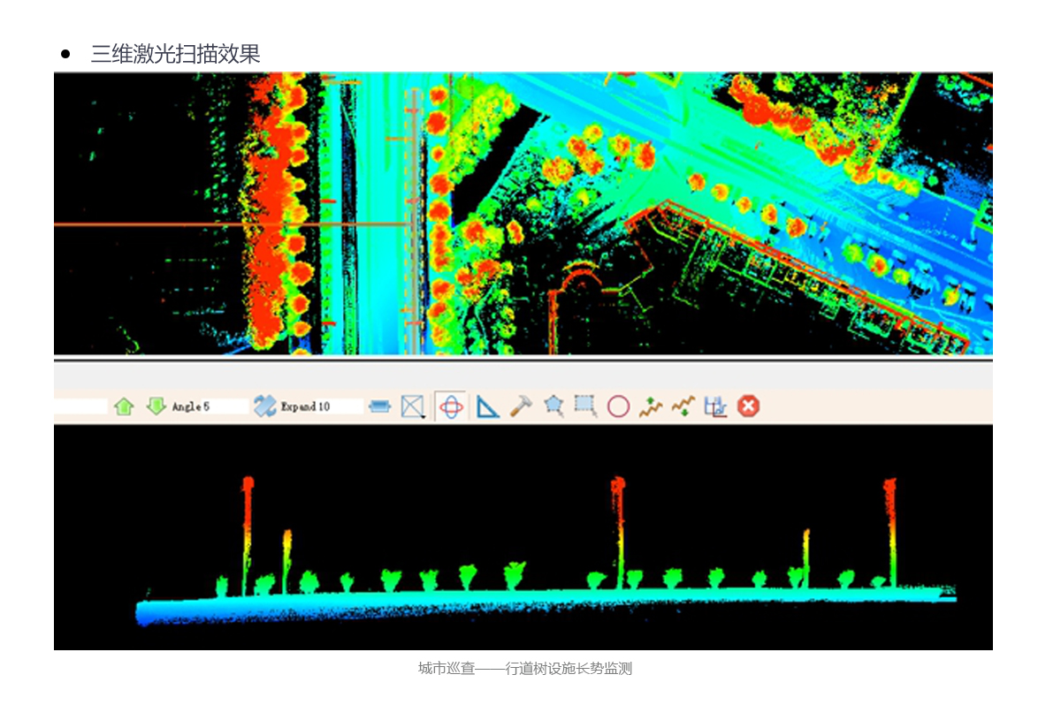Click the top-down point cloud map view
The image size is (1061, 705).
pos(523,214)
